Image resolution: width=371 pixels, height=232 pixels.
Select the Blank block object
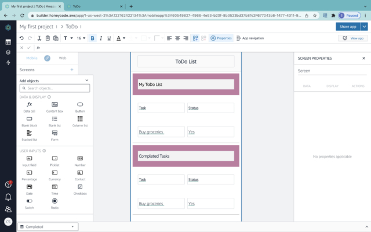[30, 121]
